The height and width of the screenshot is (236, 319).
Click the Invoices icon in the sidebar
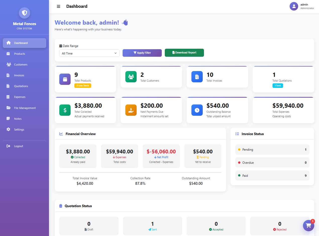(x=9, y=75)
